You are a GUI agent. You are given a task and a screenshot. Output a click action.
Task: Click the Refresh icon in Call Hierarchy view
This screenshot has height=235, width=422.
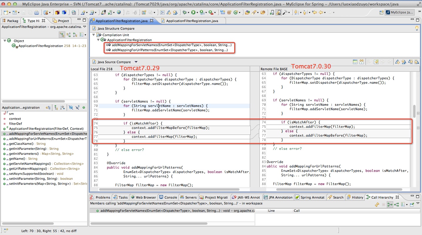[x=377, y=204]
